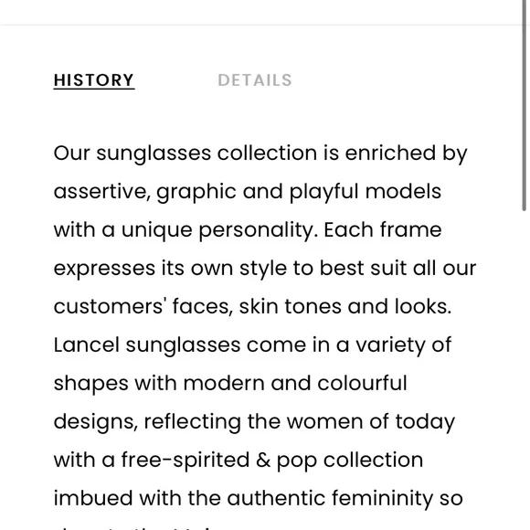Click the text "imbued with the authentic femininity"
This screenshot has height=530, width=530.
[243, 498]
